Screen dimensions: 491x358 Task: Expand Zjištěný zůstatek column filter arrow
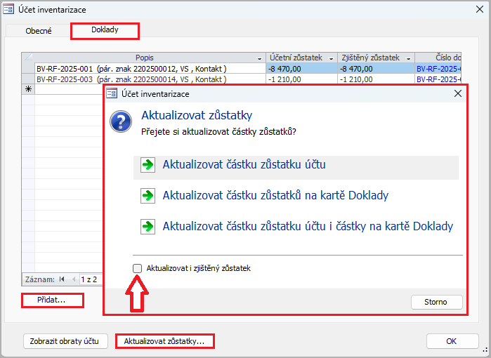[409, 58]
